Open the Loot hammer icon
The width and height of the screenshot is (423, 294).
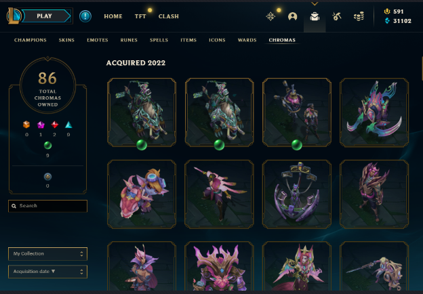337,16
